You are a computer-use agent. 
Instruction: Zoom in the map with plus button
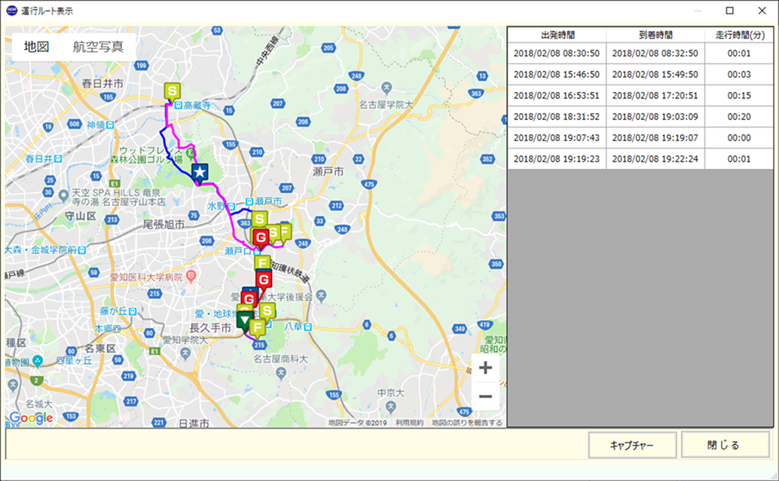tap(485, 368)
